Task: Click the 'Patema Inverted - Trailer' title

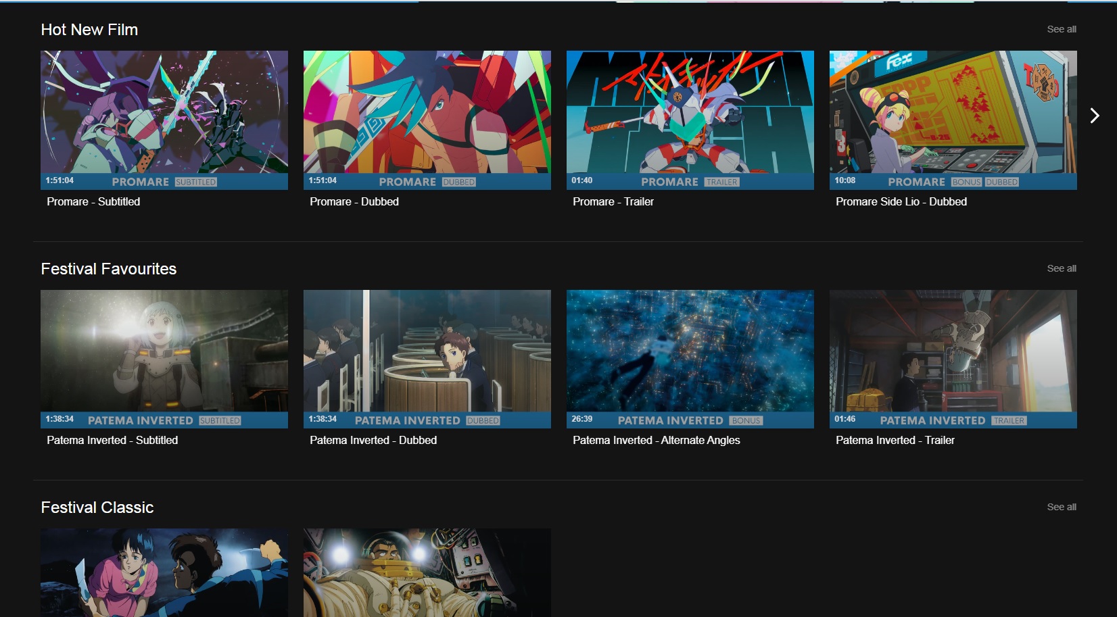Action: point(895,440)
